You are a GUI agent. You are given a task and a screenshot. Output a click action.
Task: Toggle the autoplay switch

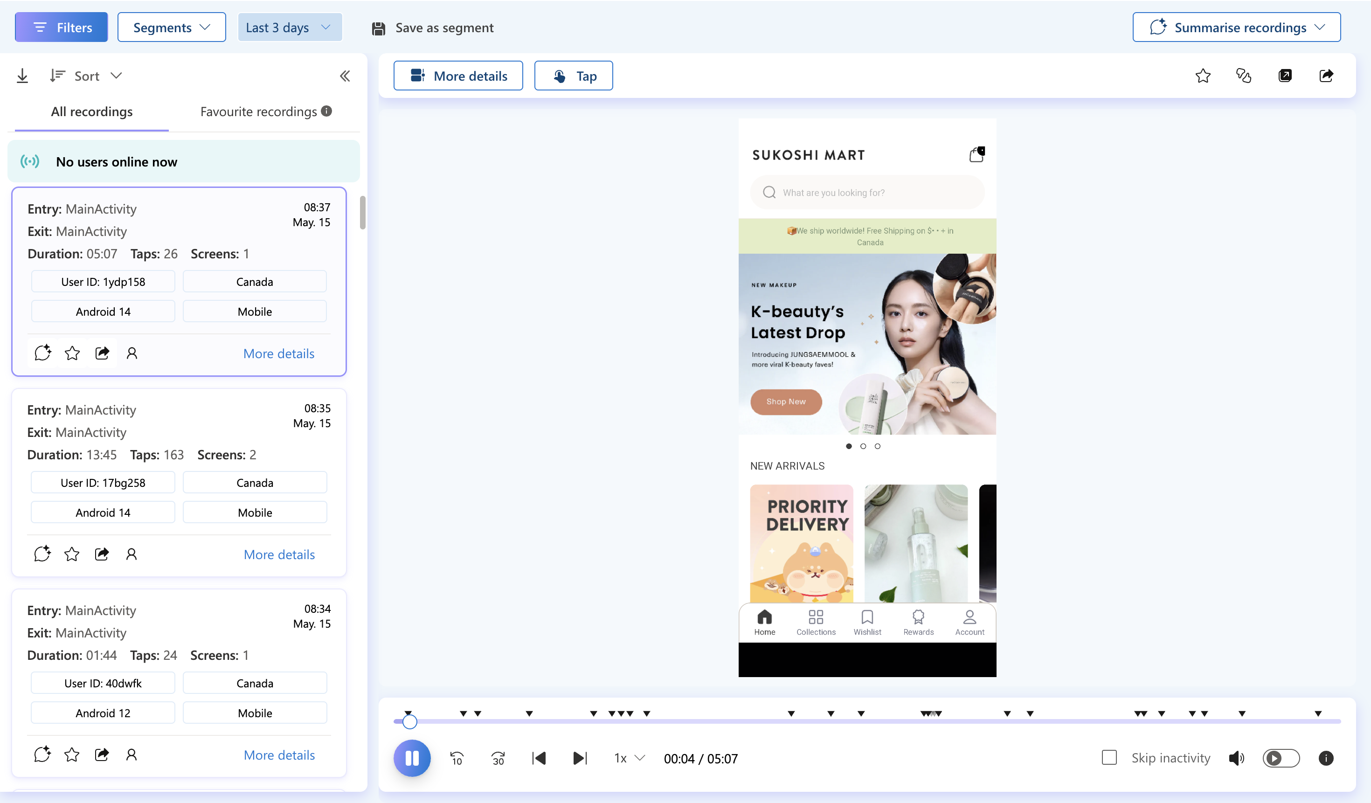pos(1281,758)
